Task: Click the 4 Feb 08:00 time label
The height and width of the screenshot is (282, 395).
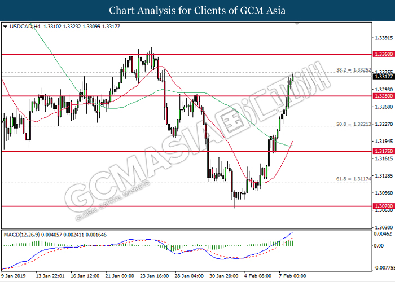Action: coord(258,276)
